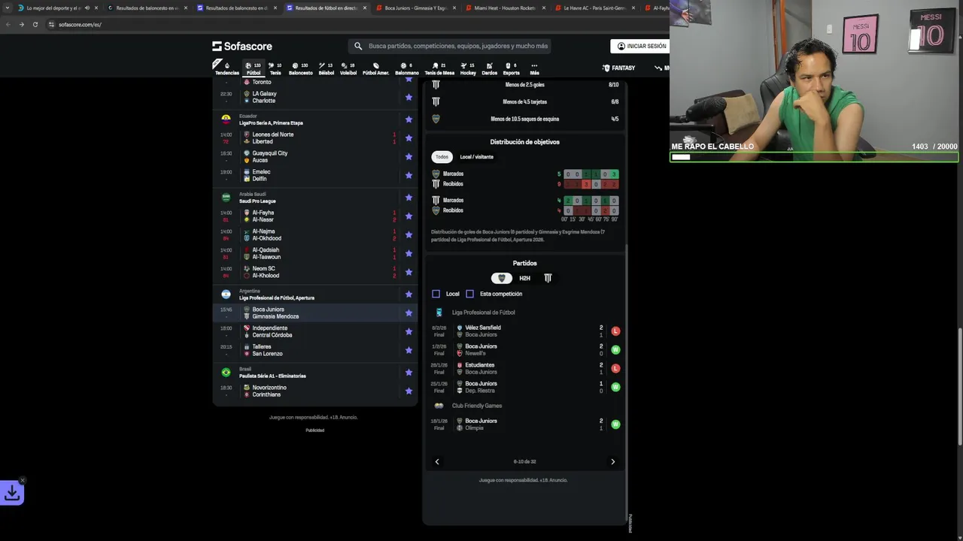Click the Ecuador flag icon

click(x=226, y=119)
